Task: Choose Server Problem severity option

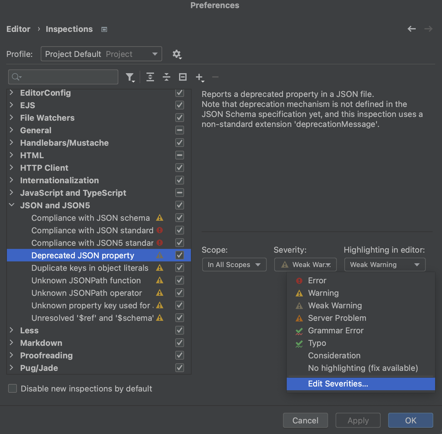Action: point(337,318)
